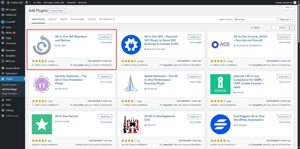Open the Keyword search type dropdown
The image size is (300, 149).
pyautogui.click(x=286, y=19)
